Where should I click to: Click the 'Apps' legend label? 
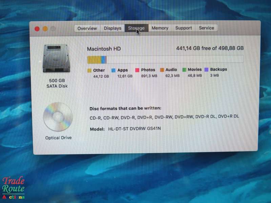click(123, 70)
